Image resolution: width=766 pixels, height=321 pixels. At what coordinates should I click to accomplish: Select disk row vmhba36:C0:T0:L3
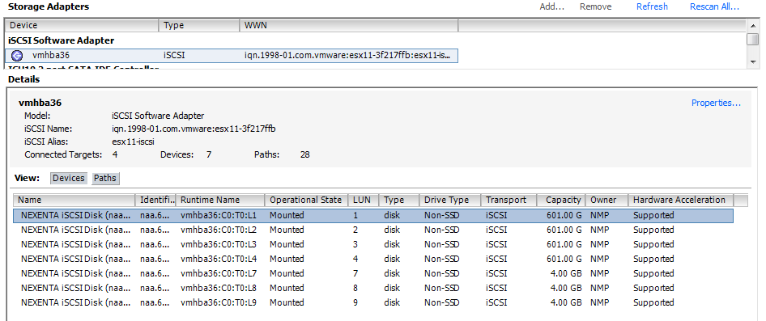pos(373,244)
